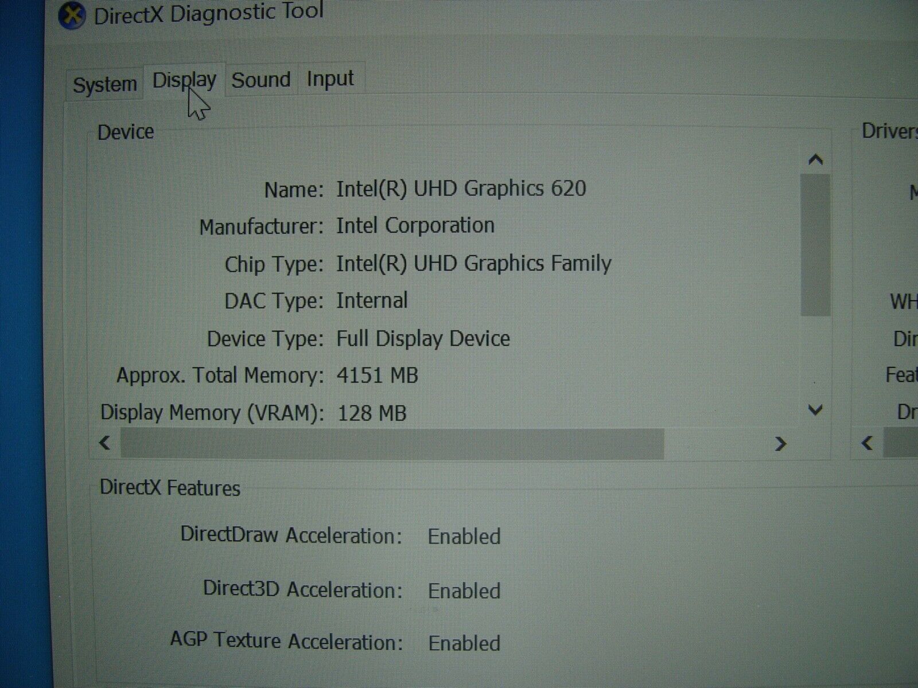Click the Device panel scroll up arrow
Viewport: 918px width, 688px height.
pyautogui.click(x=815, y=159)
